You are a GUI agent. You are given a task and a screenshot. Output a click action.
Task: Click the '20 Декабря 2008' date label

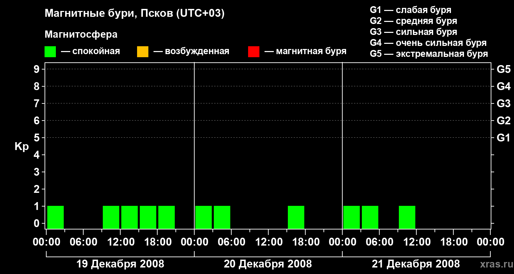coord(268,264)
